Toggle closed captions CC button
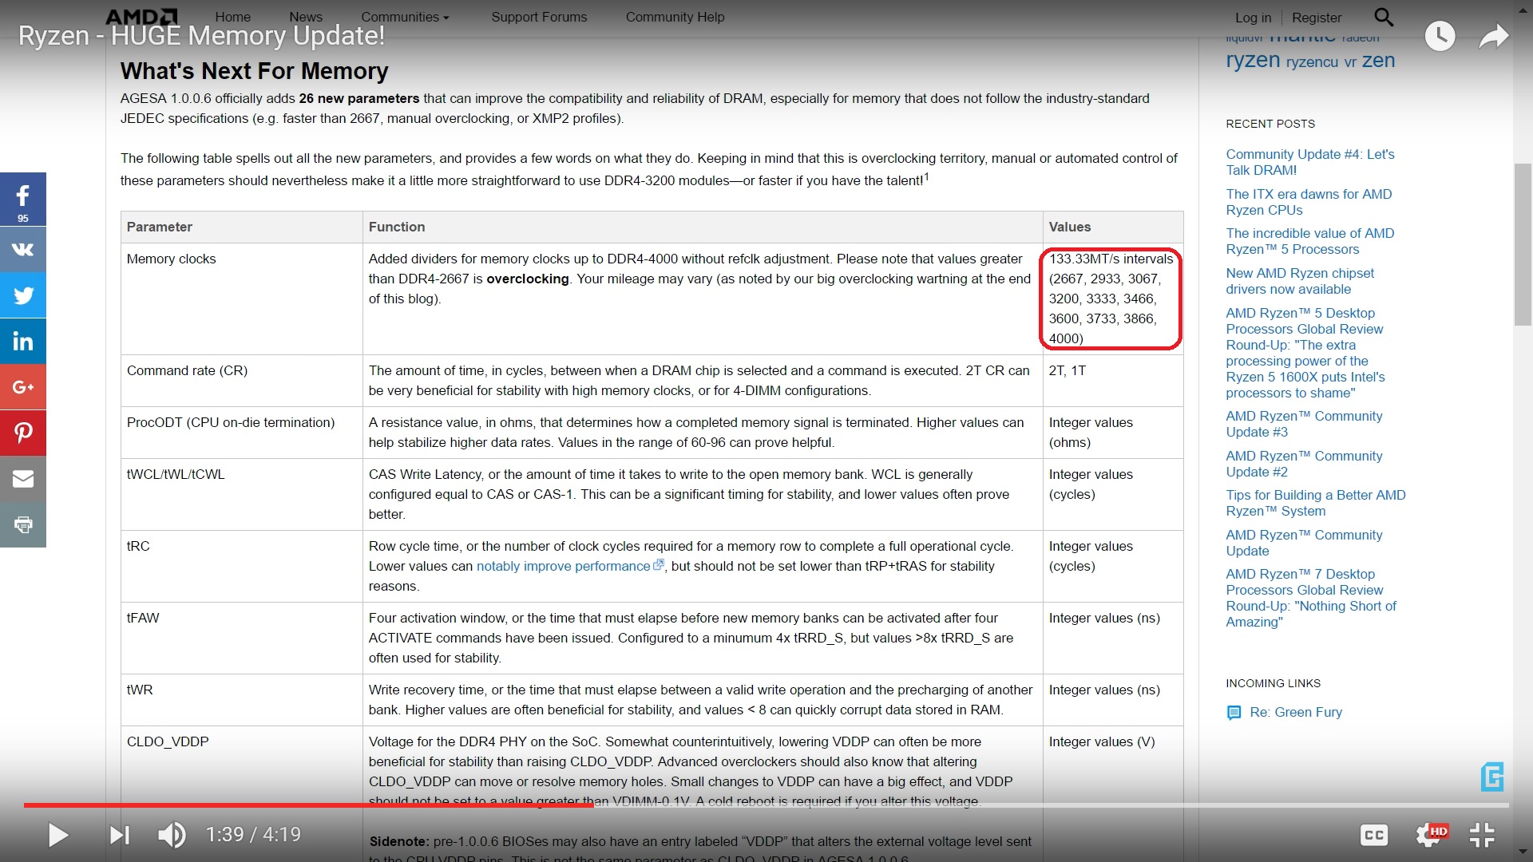The height and width of the screenshot is (862, 1533). [x=1374, y=835]
